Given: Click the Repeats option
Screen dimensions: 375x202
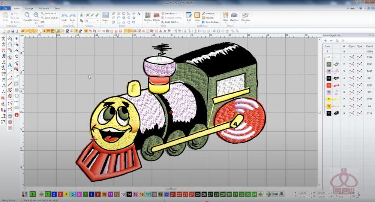Looking at the screenshot, I should pyautogui.click(x=208, y=18).
